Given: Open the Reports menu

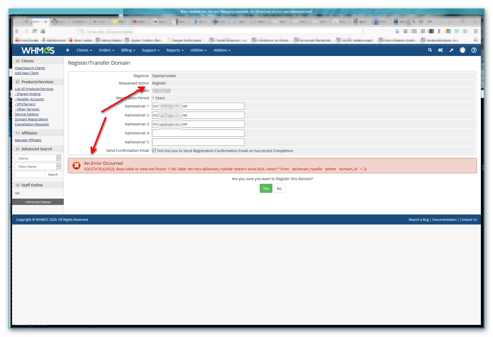Looking at the screenshot, I should [174, 50].
